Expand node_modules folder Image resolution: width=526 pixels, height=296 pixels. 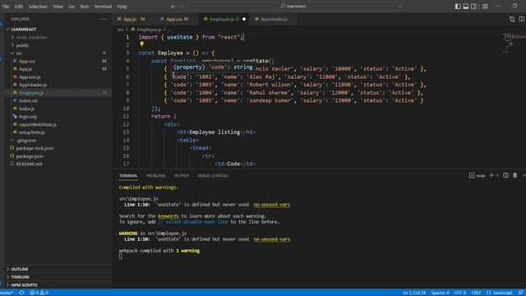tap(31, 37)
